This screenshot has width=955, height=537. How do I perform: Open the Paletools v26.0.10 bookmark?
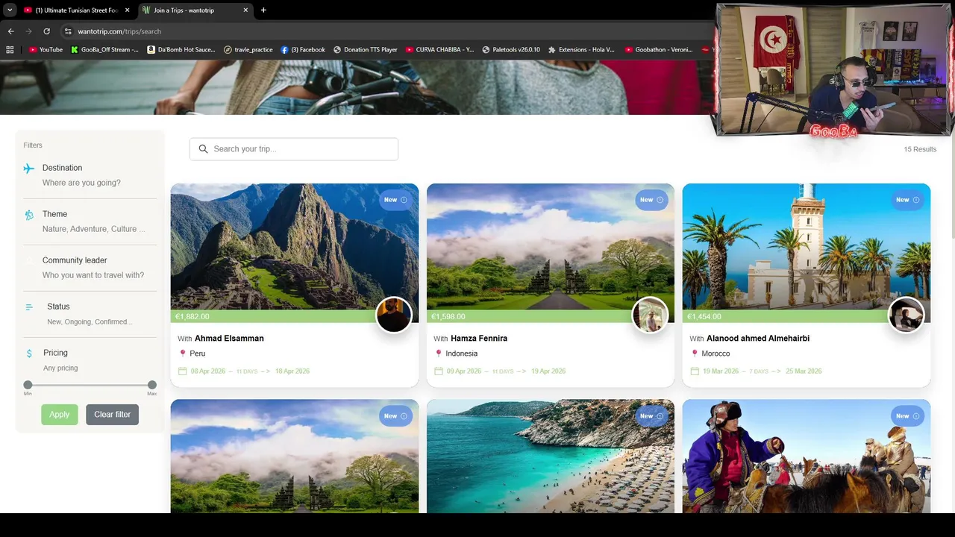[x=511, y=49]
